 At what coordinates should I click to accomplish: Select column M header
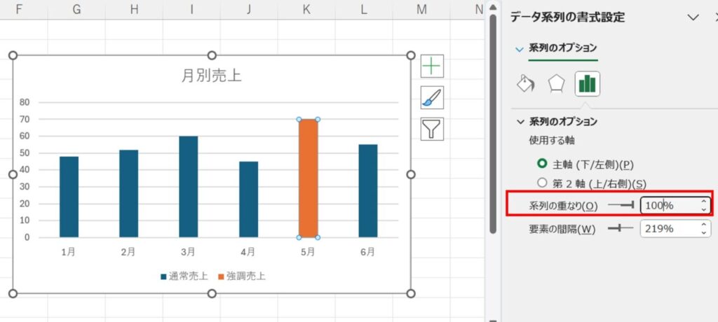tap(421, 9)
